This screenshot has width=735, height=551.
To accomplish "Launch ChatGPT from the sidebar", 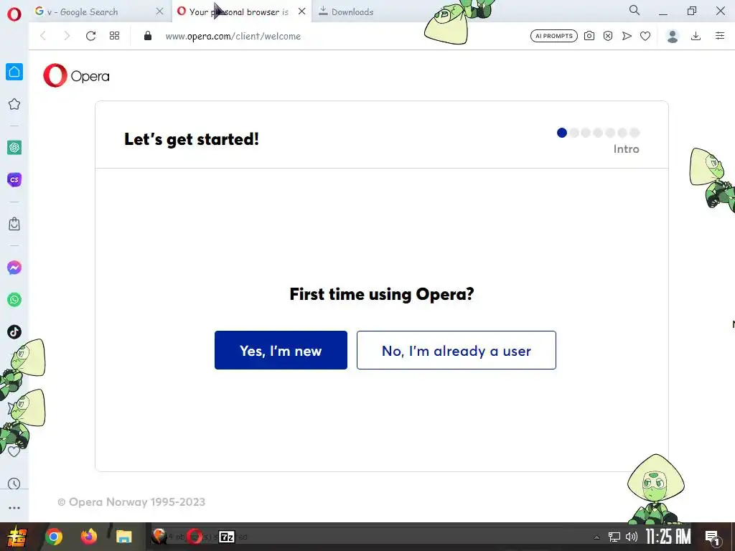I will [14, 148].
